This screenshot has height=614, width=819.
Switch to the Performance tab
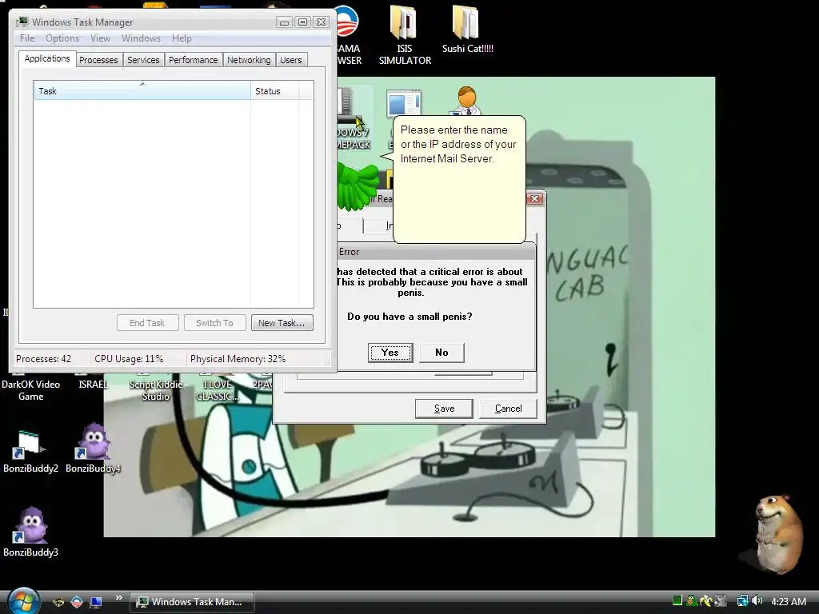point(194,60)
